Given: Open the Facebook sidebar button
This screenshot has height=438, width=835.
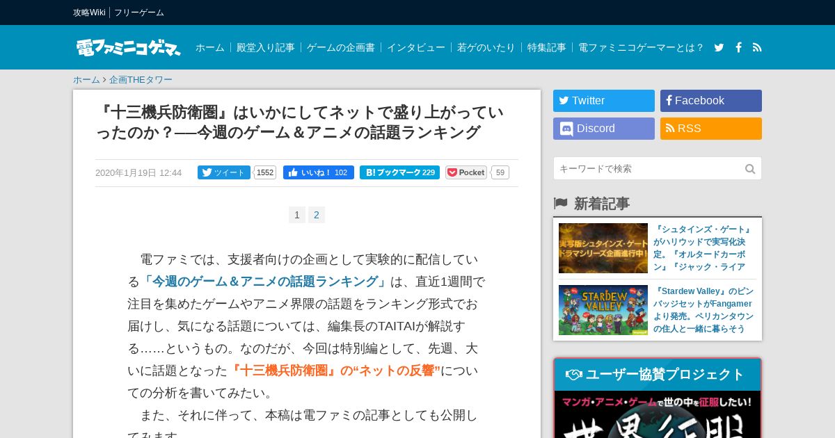Looking at the screenshot, I should pos(711,101).
